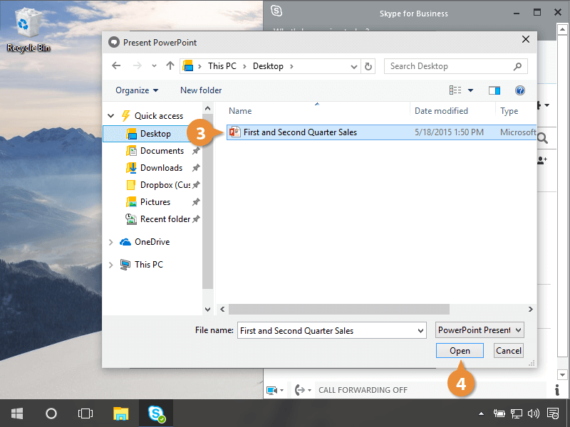The width and height of the screenshot is (570, 427).
Task: Open the dialog Help icon
Action: click(520, 90)
